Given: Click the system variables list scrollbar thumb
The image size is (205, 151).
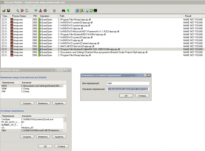Looking at the screenshot, I should point(65,119).
